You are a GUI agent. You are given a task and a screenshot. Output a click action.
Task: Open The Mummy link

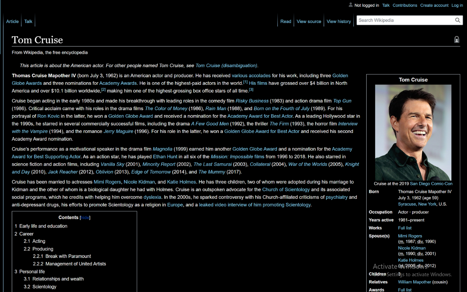tap(212, 172)
